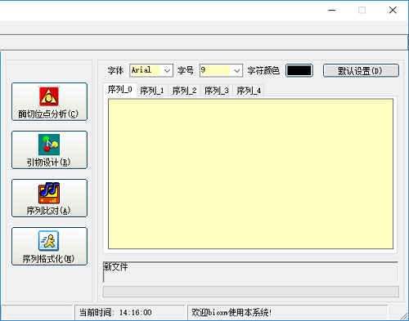Click the 当前时间 14:16:00 status text
Screen dimensions: 409x321
[115, 312]
